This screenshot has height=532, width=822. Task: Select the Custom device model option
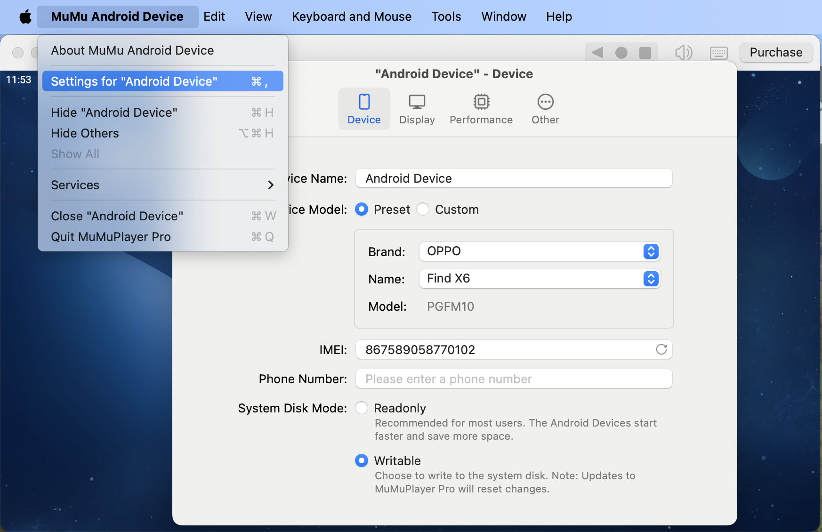coord(423,209)
